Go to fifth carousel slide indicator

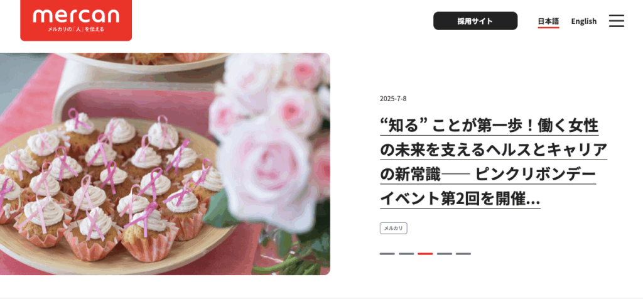(463, 254)
